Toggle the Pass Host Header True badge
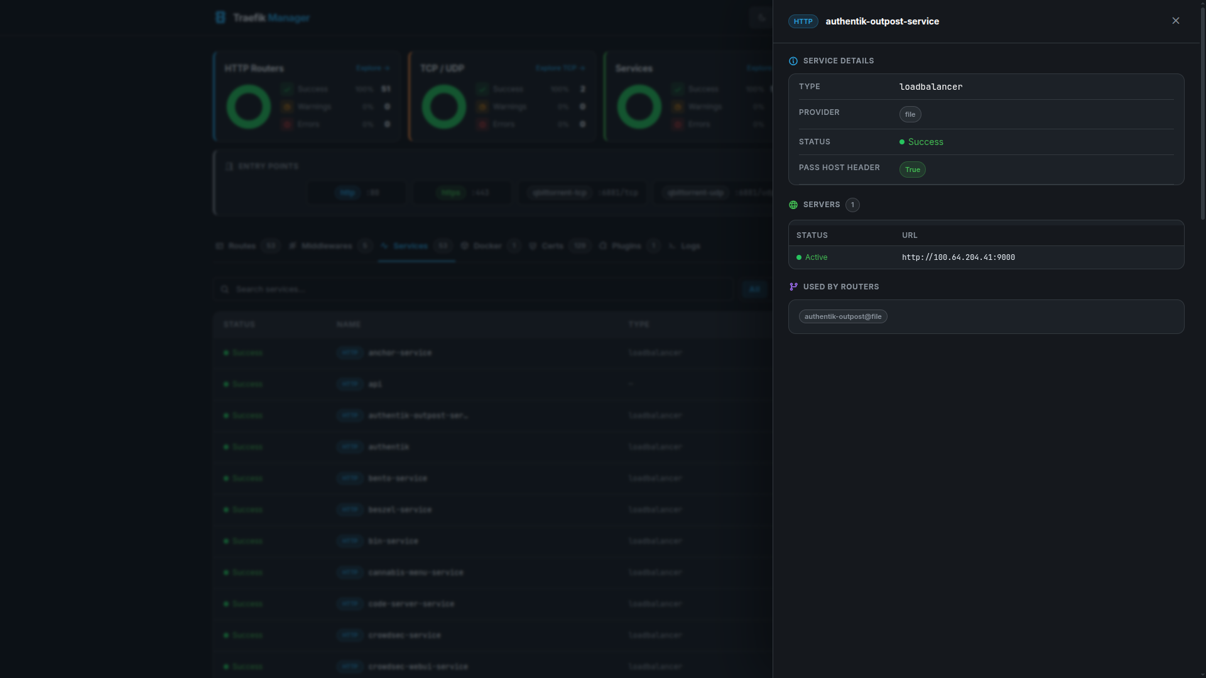The image size is (1206, 678). (912, 169)
